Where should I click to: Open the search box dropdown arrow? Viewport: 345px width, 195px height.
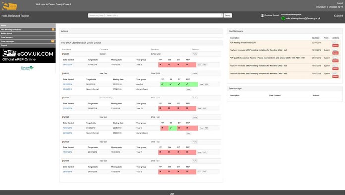(x=221, y=15)
